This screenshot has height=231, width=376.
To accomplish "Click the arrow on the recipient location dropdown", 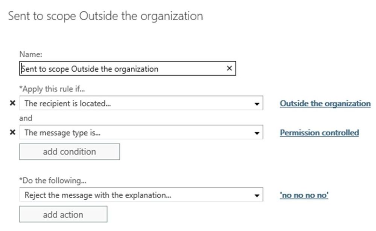I will pyautogui.click(x=257, y=104).
